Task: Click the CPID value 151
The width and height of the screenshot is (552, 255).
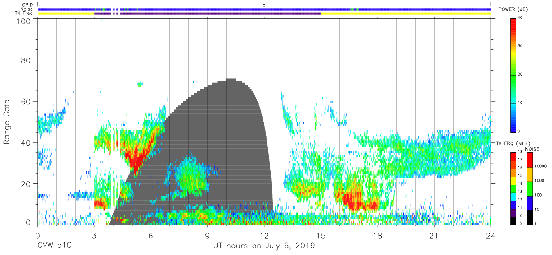Action: point(264,5)
